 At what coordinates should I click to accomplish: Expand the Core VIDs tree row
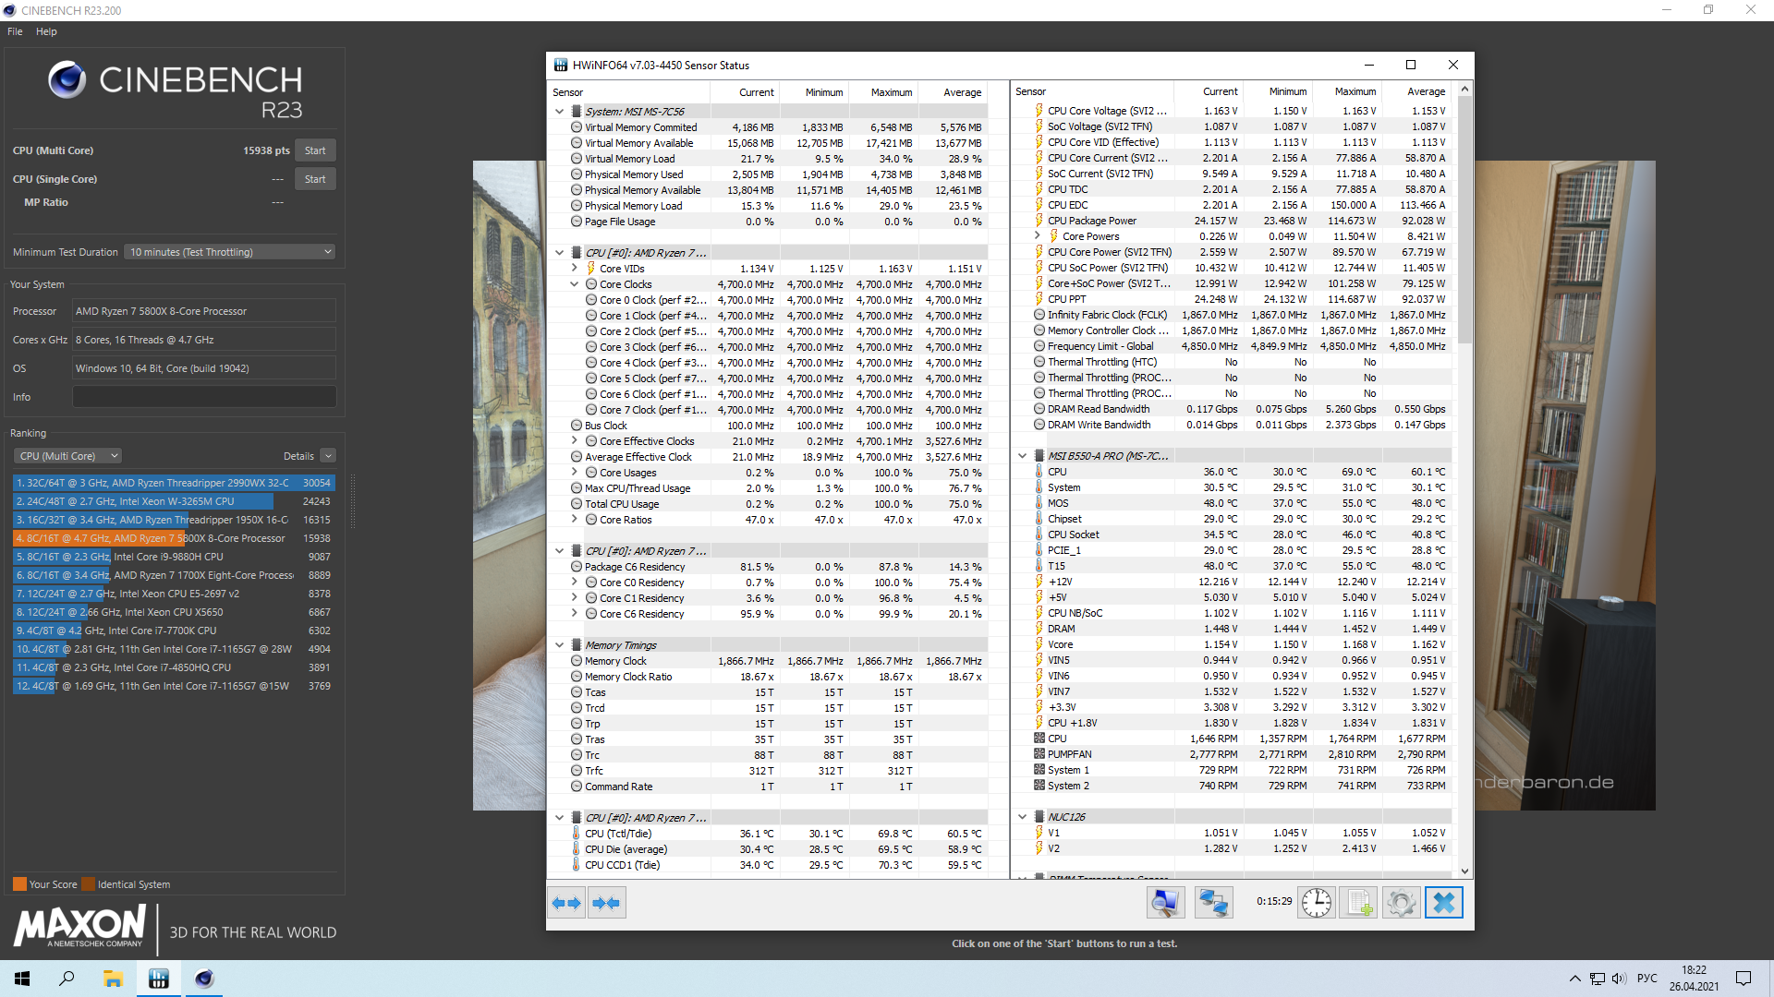point(575,269)
